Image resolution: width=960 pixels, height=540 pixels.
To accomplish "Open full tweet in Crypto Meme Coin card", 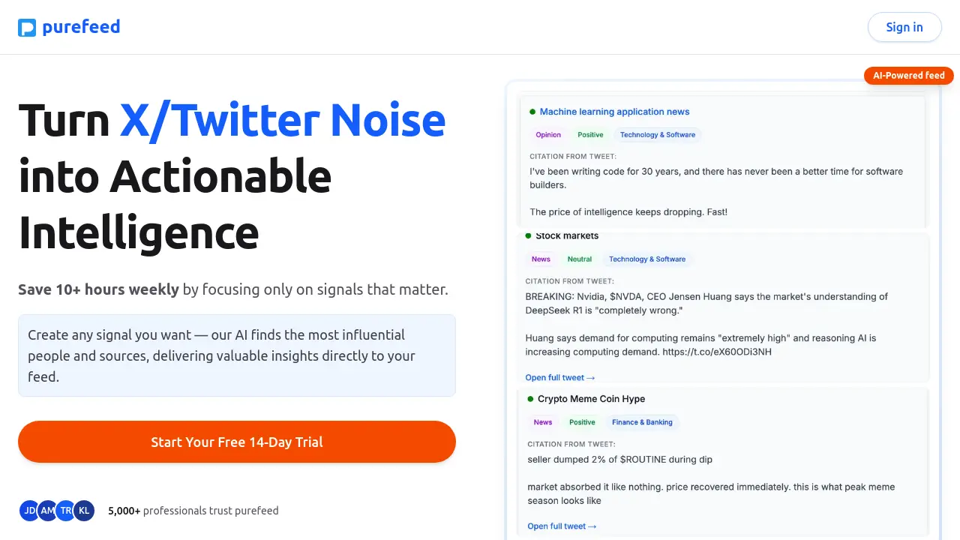I will tap(562, 526).
